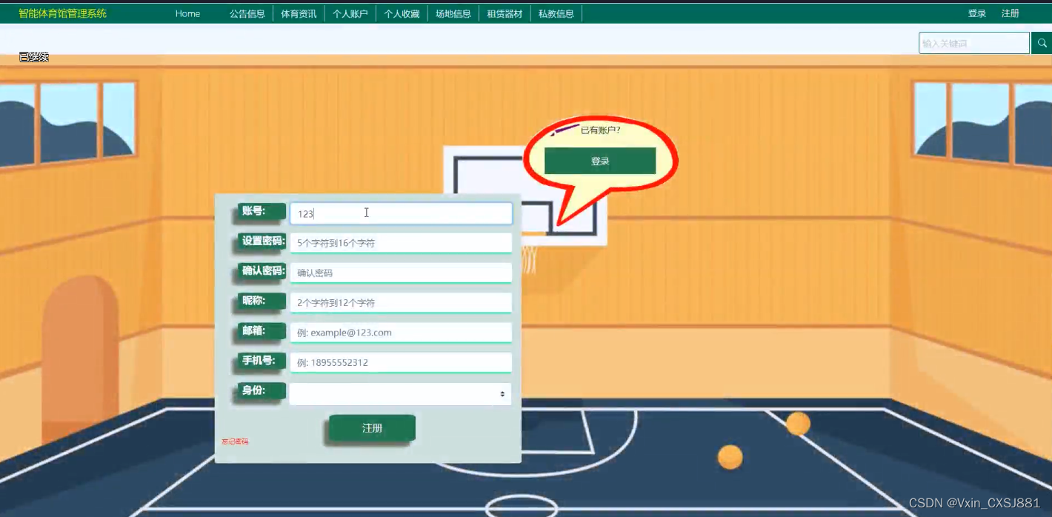Click the 昵称: label
This screenshot has width=1052, height=517.
(262, 301)
